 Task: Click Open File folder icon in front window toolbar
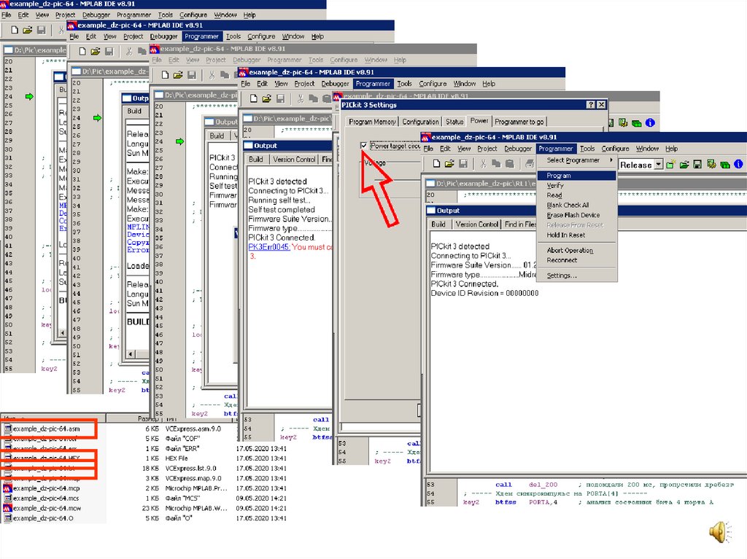point(449,164)
